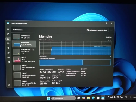Select the Mémoire performance entry
136x102 pixels.
[24, 44]
